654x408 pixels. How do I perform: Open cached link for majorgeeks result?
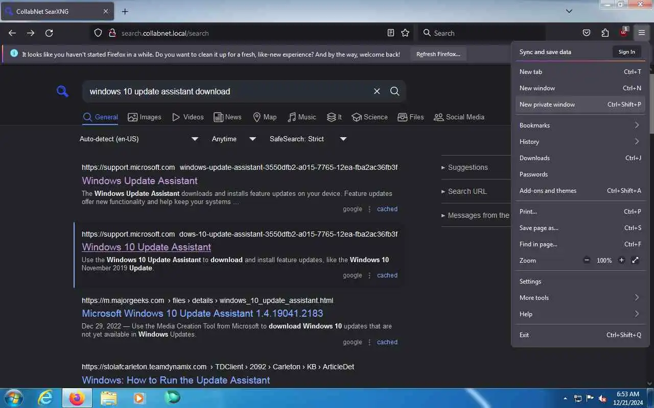(x=387, y=342)
